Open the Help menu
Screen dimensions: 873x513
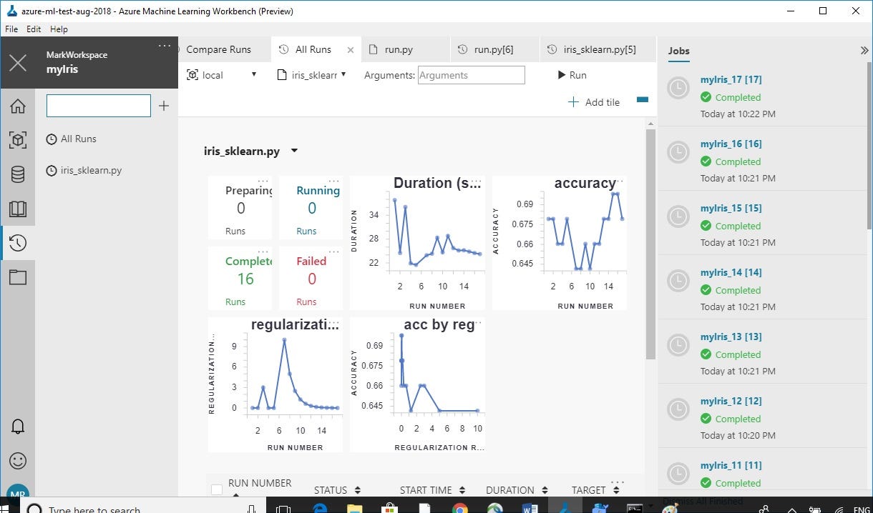[x=59, y=29]
